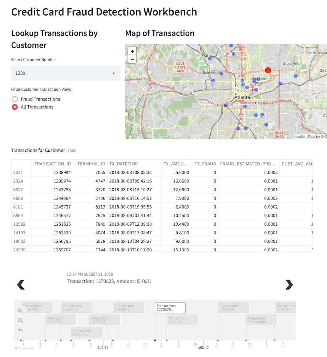327x357 pixels.
Task: Go to next timeline transaction arrow
Action: [289, 284]
